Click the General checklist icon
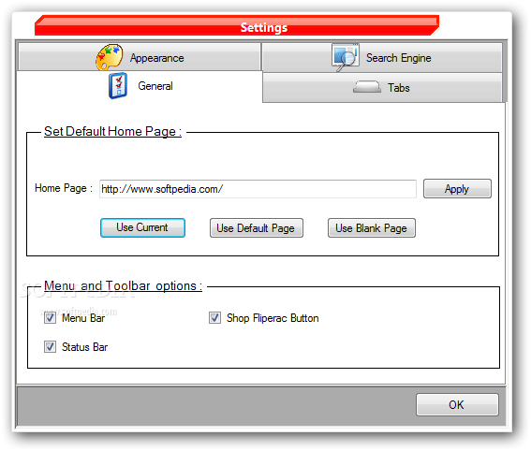 tap(118, 85)
